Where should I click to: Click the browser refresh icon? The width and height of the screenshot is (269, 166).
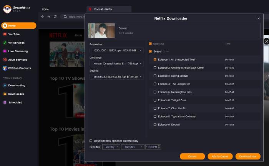pos(55,17)
